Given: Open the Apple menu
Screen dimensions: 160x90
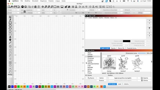Looking at the screenshot, I should pyautogui.click(x=9, y=1).
